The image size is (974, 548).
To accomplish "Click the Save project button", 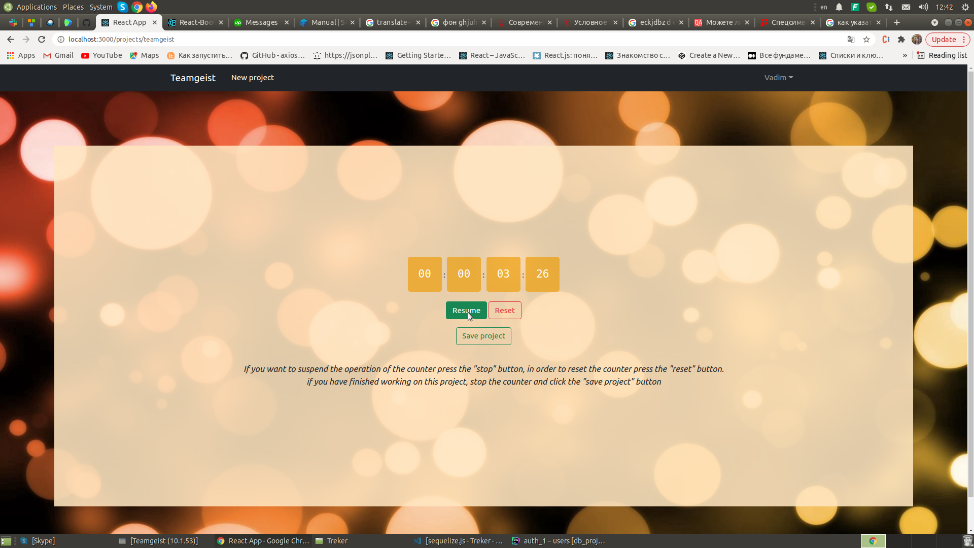I will click(483, 336).
